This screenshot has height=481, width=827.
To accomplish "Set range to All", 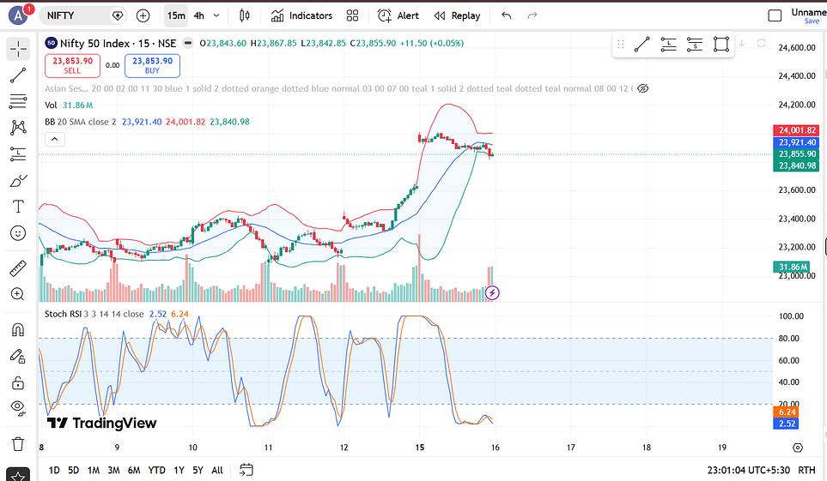I will [x=217, y=470].
